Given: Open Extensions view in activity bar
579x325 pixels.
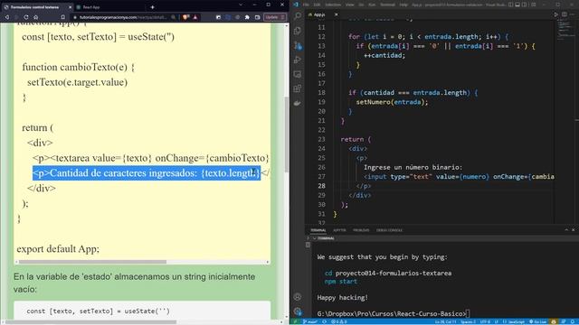Looking at the screenshot, I should click(298, 88).
